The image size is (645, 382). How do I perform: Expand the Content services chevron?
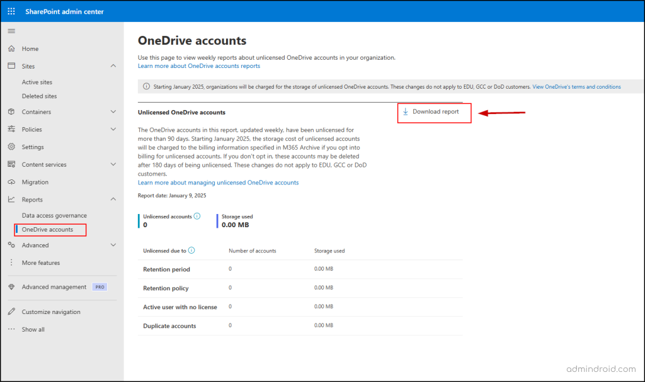113,164
